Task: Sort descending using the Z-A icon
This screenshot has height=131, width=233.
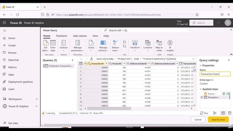Action: (x=125, y=46)
